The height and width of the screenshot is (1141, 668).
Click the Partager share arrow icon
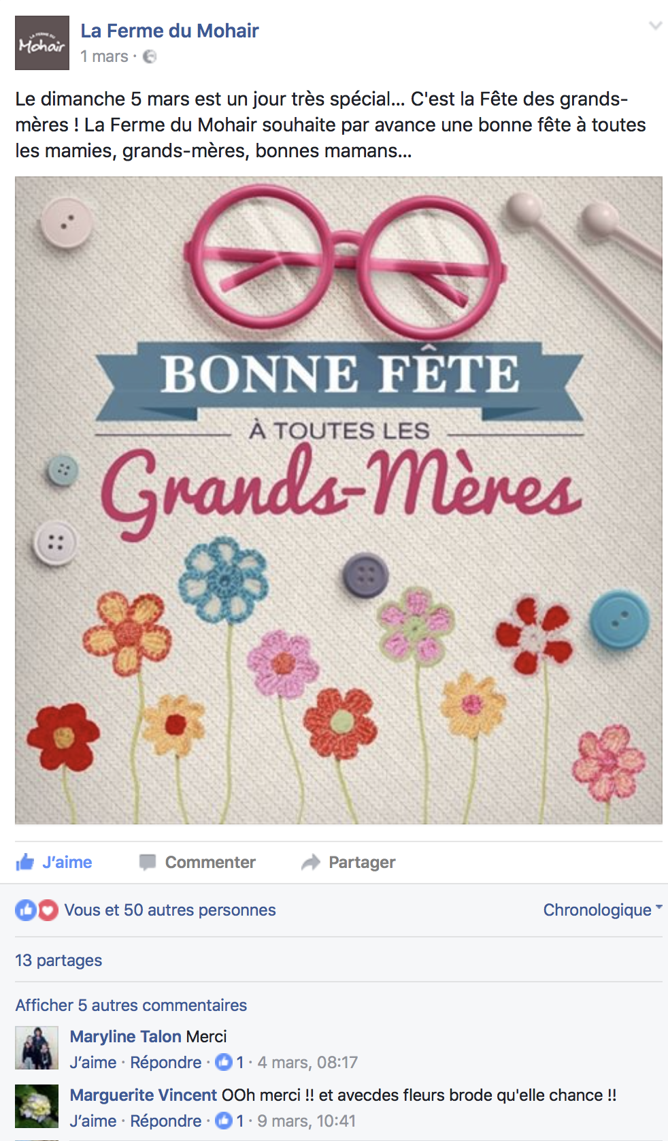pyautogui.click(x=310, y=863)
